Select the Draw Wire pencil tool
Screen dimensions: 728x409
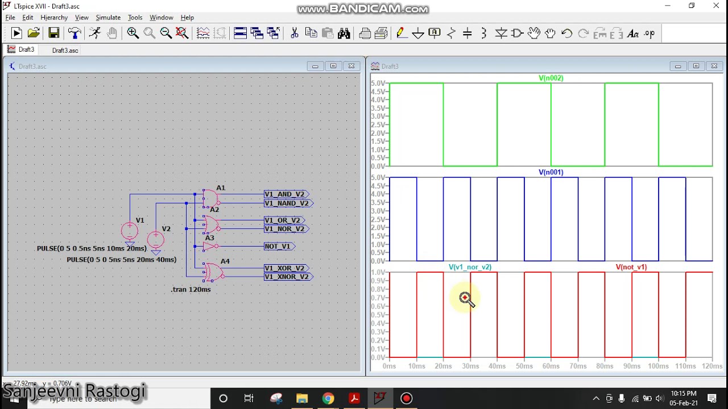point(401,34)
